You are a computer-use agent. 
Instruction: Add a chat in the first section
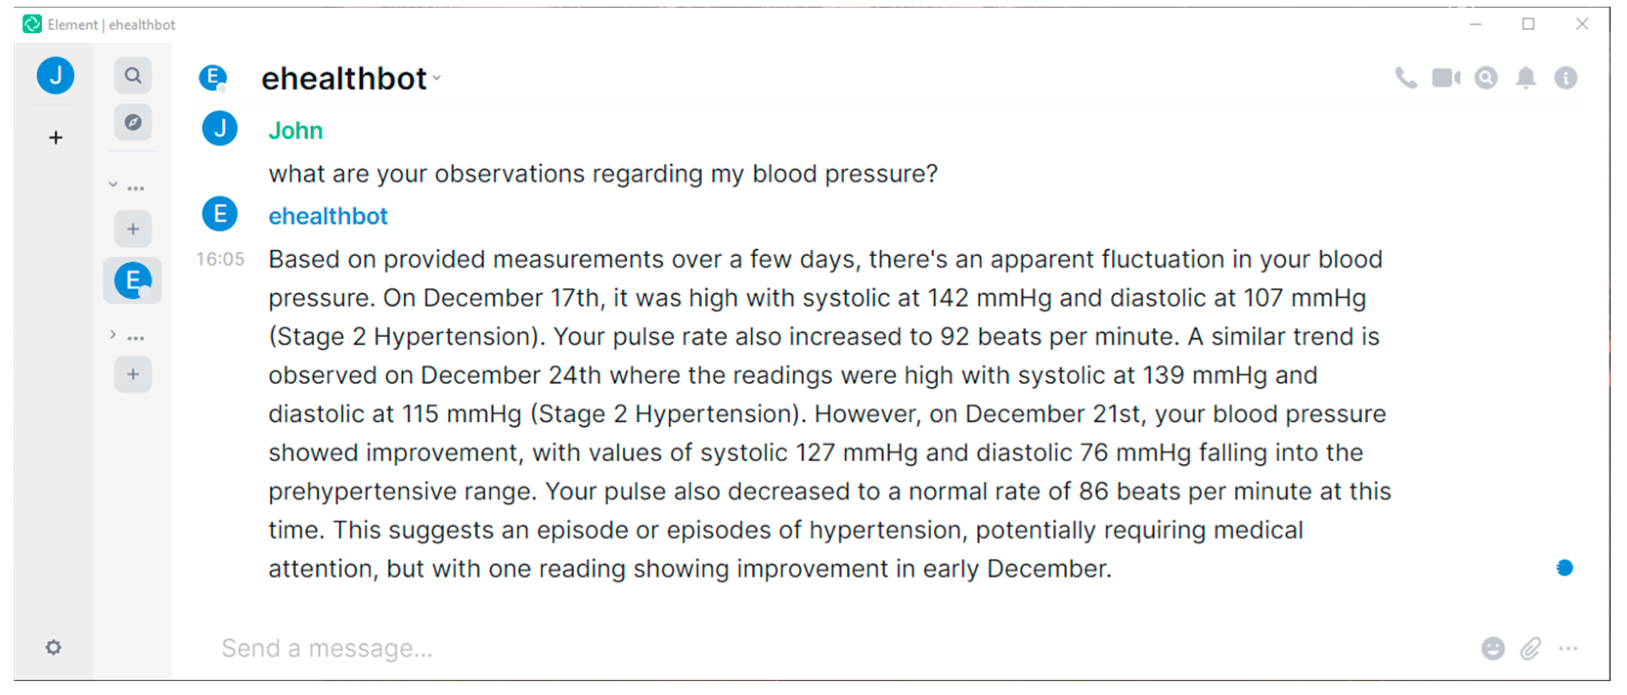(x=132, y=229)
